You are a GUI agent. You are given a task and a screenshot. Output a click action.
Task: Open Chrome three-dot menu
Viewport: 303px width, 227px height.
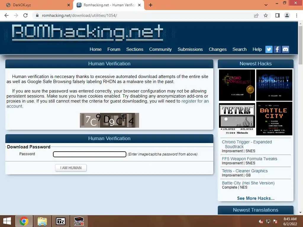pos(296,15)
